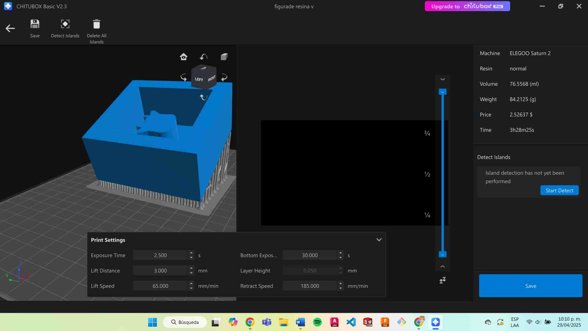Open Microsoft Word from the taskbar
The width and height of the screenshot is (588, 331).
[x=300, y=322]
